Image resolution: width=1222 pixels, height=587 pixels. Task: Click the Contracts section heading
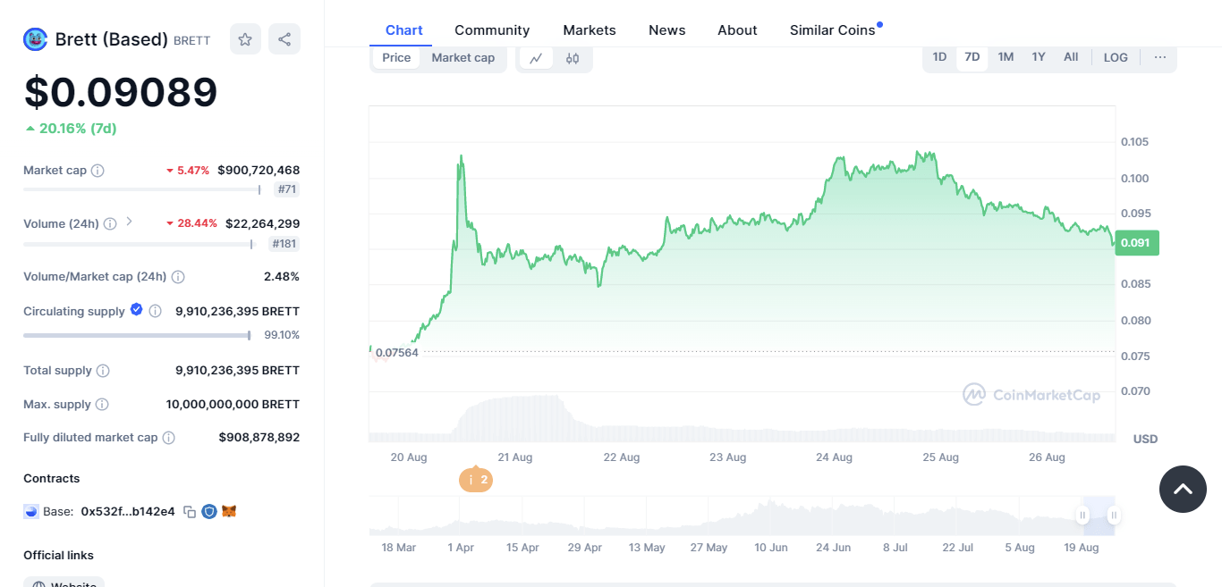click(x=52, y=479)
